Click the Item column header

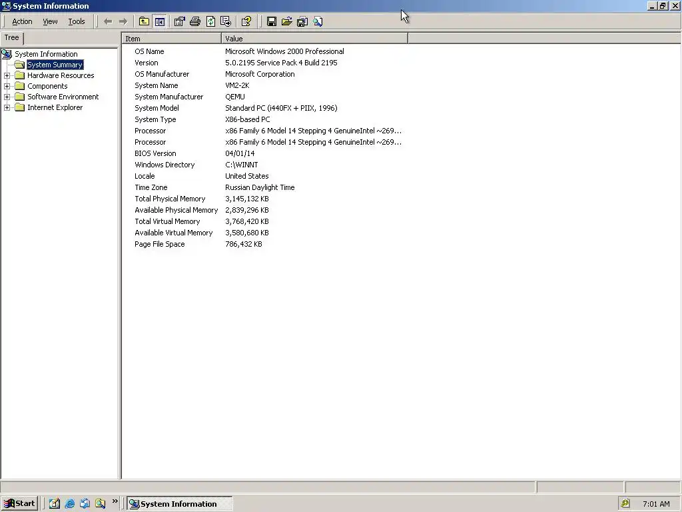tap(171, 38)
